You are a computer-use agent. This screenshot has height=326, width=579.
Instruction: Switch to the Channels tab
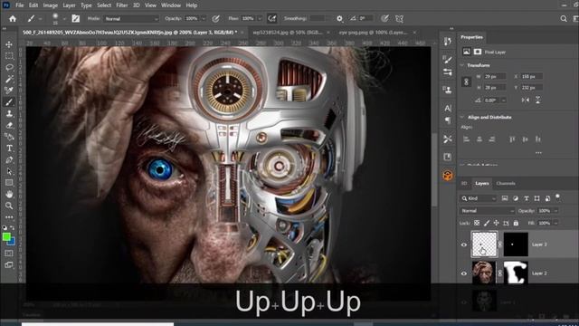pyautogui.click(x=506, y=183)
